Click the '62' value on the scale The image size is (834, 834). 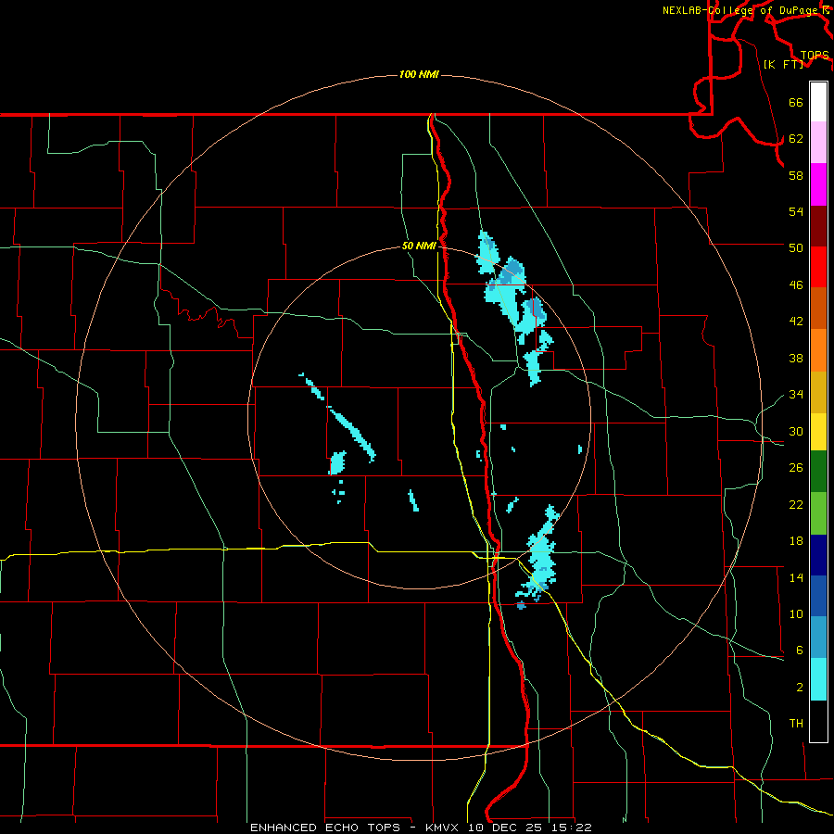click(x=796, y=139)
